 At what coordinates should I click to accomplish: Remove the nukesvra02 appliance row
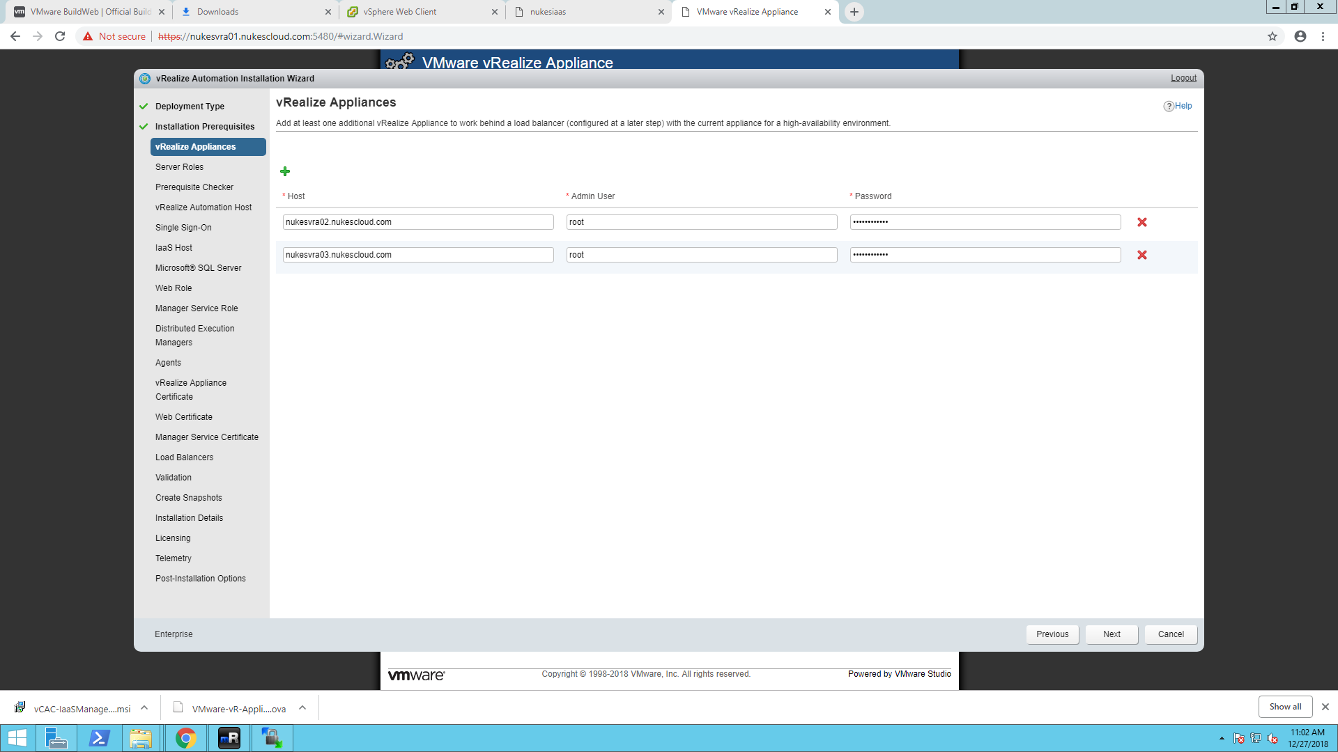point(1142,222)
